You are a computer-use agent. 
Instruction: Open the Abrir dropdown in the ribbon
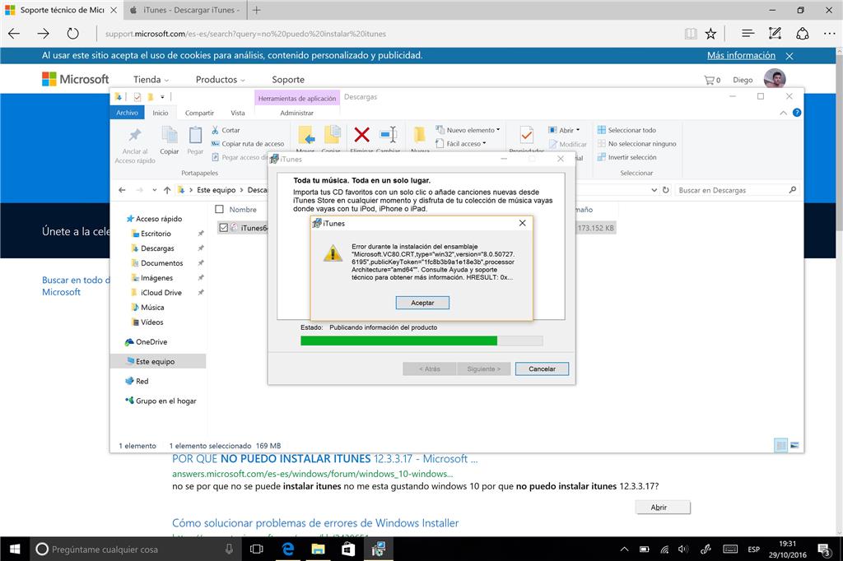tap(564, 130)
